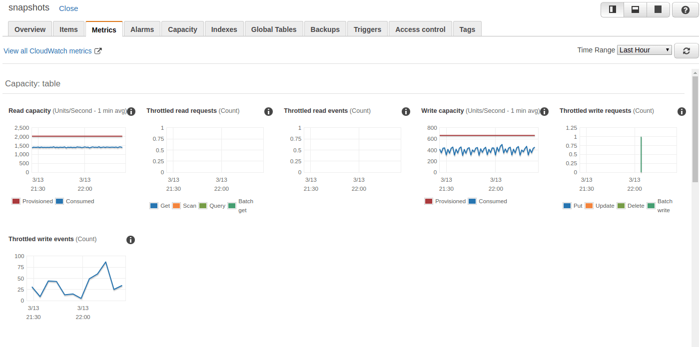Refresh the metrics charts

[686, 50]
